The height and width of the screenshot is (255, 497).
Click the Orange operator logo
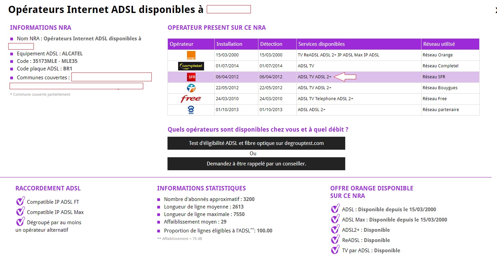(191, 55)
